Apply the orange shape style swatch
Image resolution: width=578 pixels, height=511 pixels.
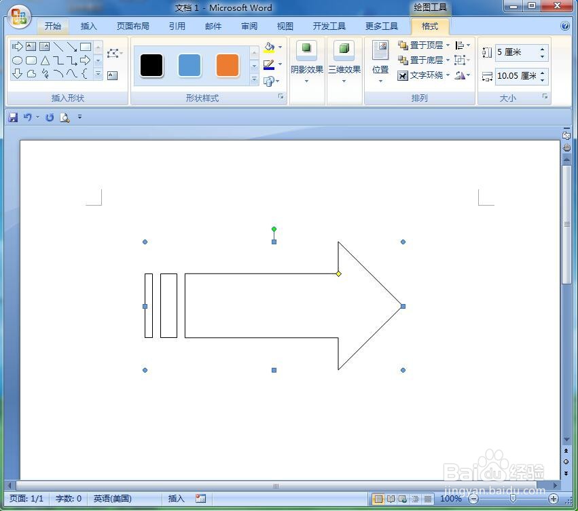click(x=228, y=65)
